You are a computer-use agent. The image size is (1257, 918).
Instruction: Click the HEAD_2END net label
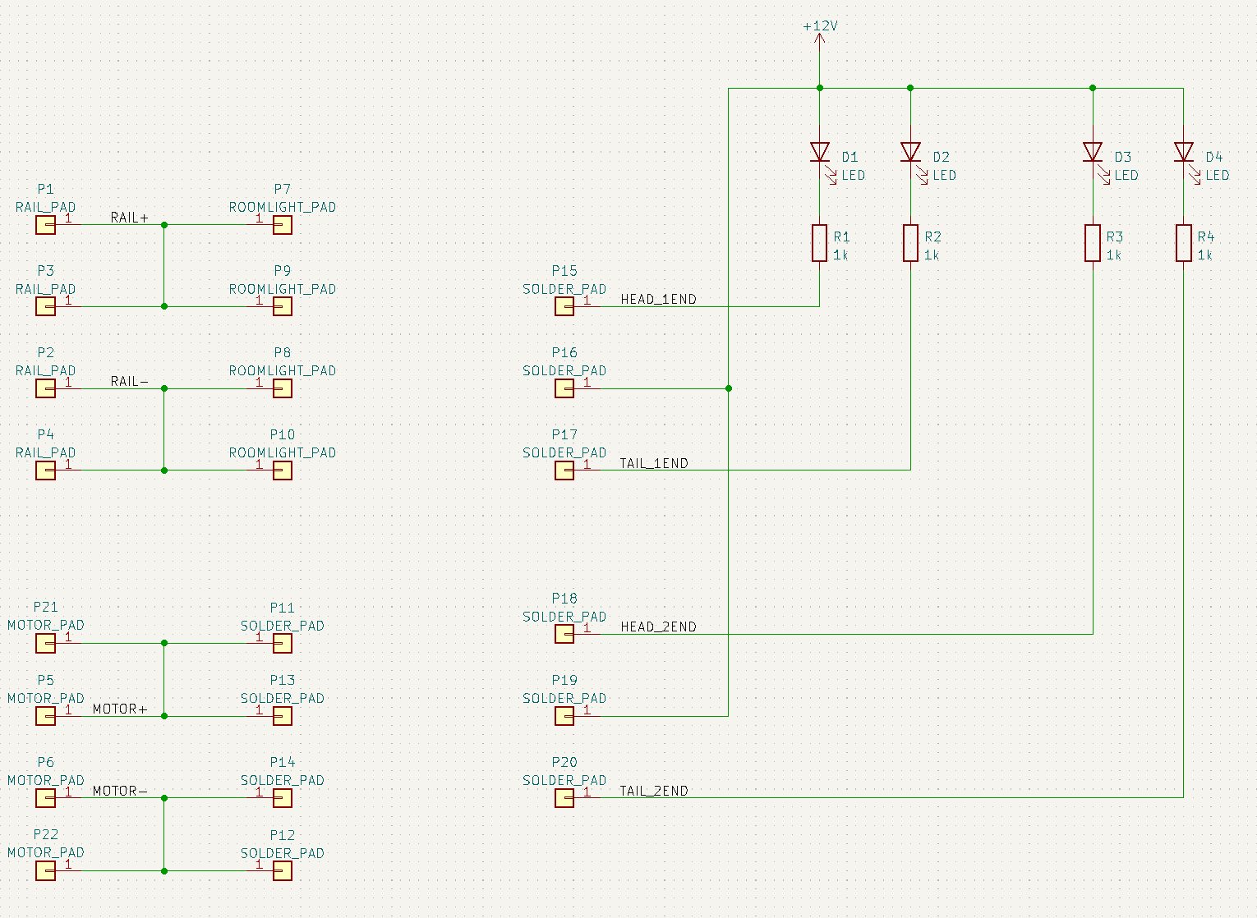tap(658, 627)
